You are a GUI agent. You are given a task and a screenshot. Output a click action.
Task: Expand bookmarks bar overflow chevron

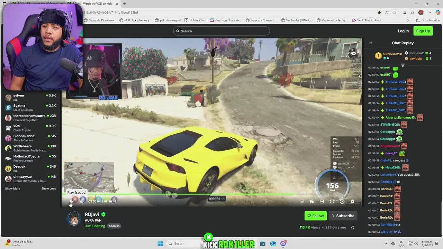(x=408, y=20)
